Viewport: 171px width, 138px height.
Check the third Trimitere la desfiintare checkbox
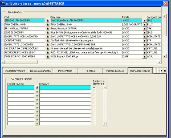[94, 95]
